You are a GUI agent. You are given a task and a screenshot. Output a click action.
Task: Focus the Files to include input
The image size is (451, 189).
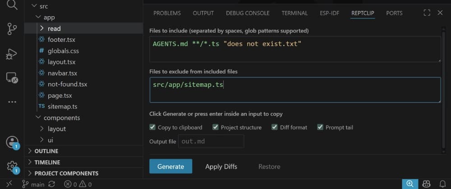pyautogui.click(x=295, y=49)
